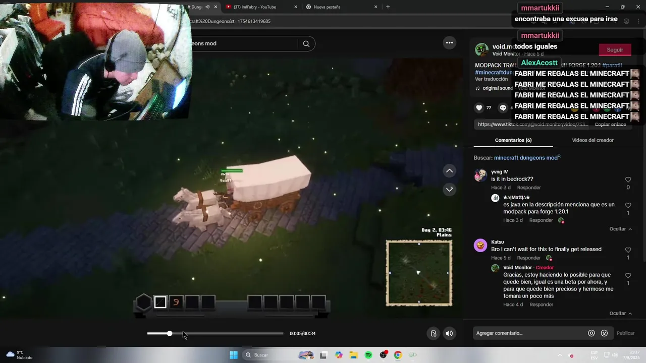Reply to Katsu's comment
Image resolution: width=646 pixels, height=363 pixels.
(529, 258)
